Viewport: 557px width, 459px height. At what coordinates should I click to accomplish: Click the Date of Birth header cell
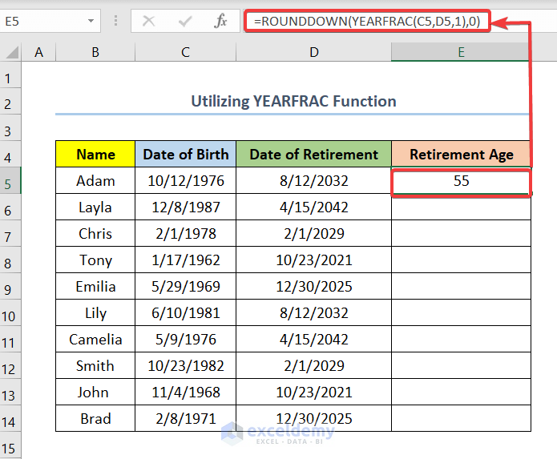(x=185, y=155)
